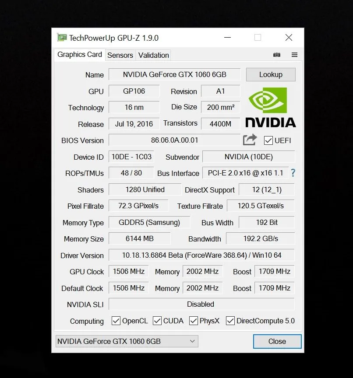Click the Default Clock row Memory 2002 MHz field
Screen dimensions: 353x378
(x=202, y=288)
